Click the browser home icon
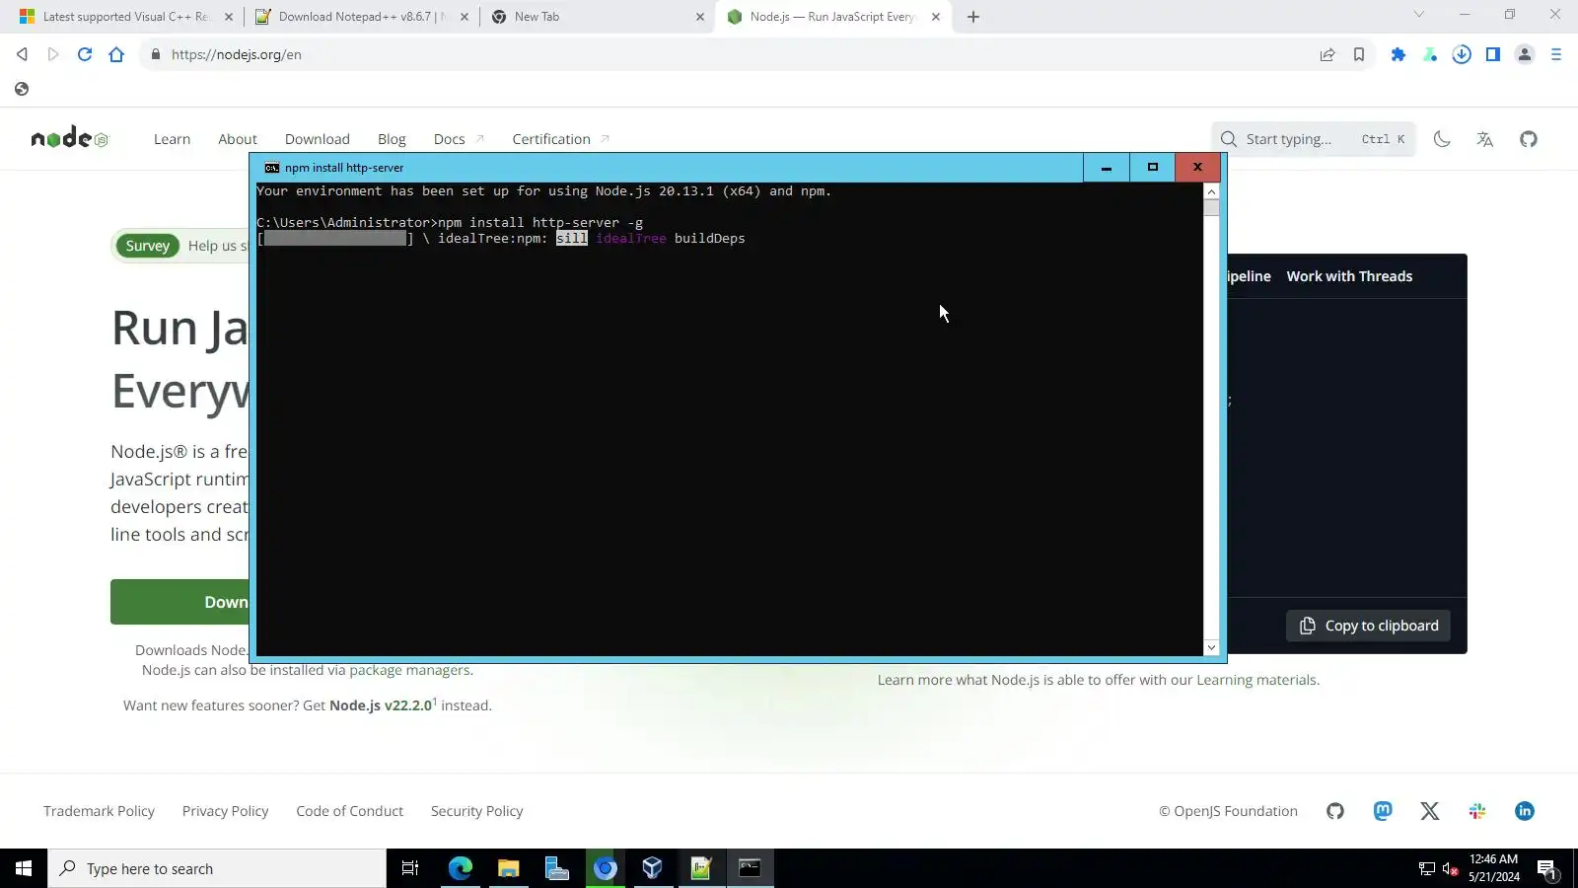 pyautogui.click(x=116, y=54)
